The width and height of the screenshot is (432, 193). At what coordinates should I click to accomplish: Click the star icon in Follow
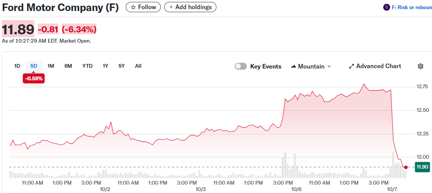tap(133, 7)
